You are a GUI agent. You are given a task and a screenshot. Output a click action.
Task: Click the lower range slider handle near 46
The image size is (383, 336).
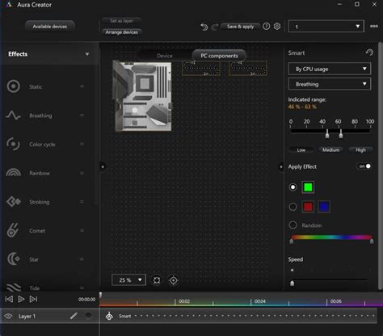tap(327, 133)
